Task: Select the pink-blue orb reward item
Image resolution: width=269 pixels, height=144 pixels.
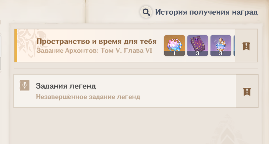Action: point(174,45)
